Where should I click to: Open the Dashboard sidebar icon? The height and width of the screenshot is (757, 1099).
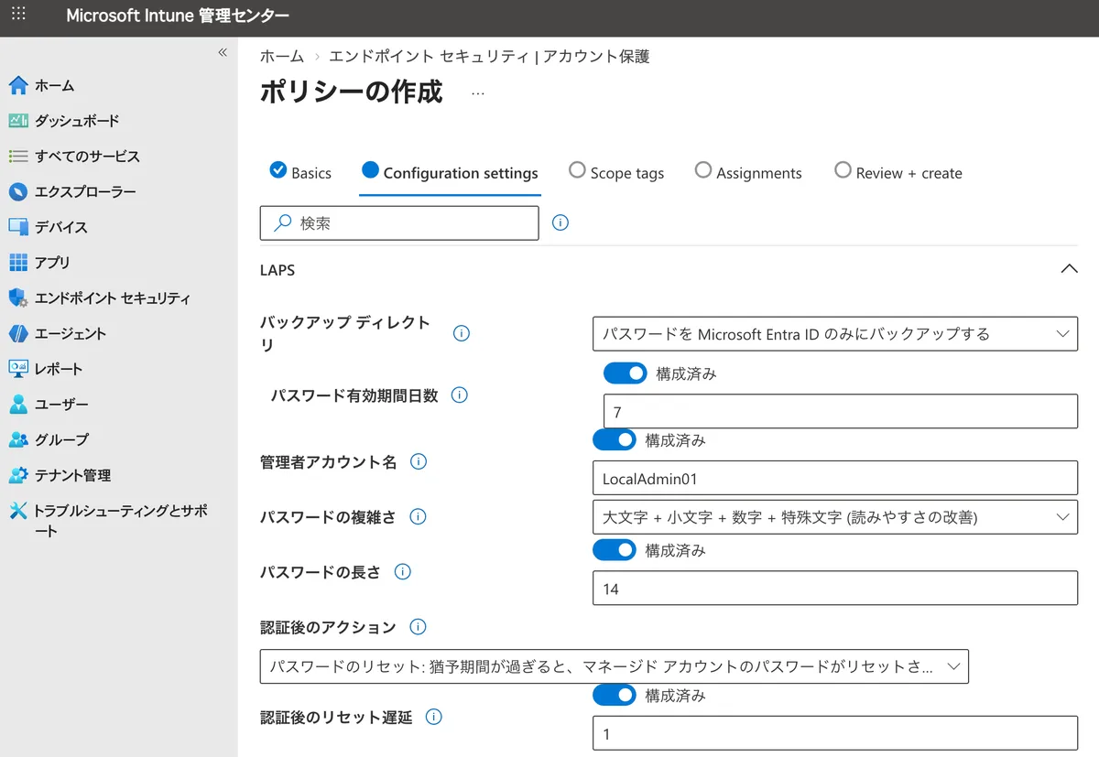tap(18, 121)
